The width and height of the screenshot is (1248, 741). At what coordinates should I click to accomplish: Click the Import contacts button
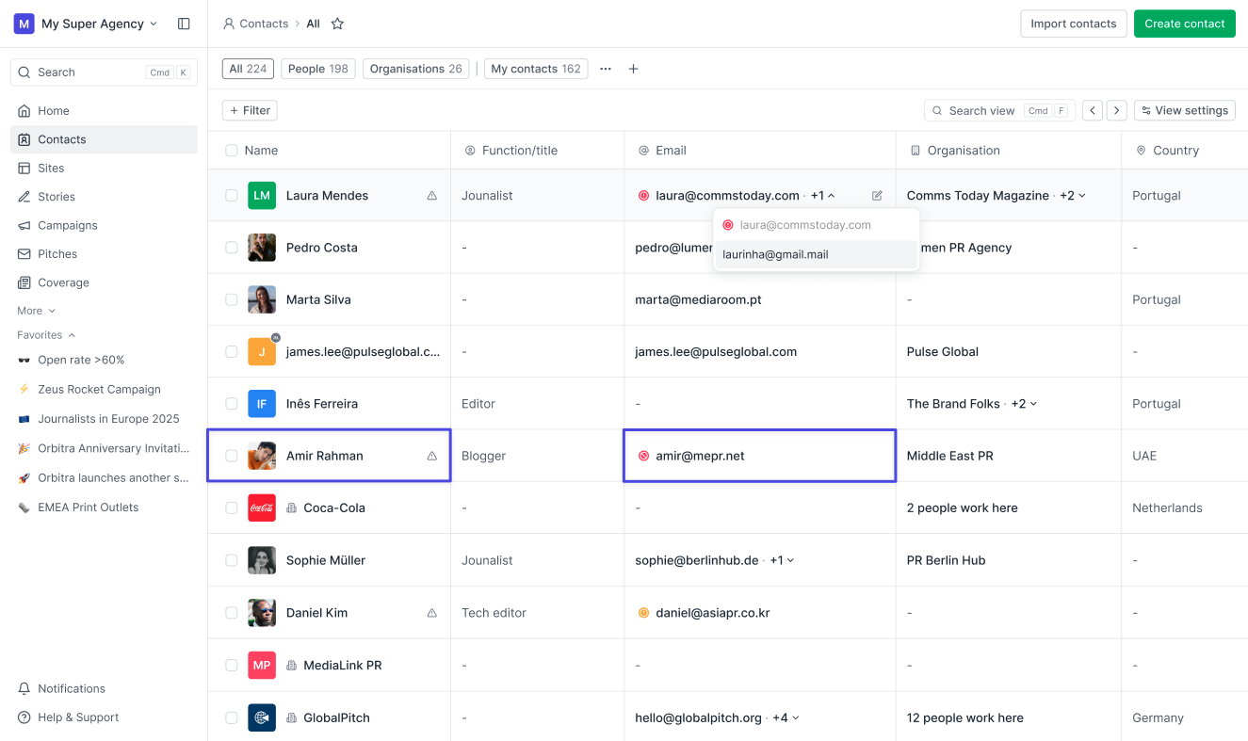coord(1073,24)
